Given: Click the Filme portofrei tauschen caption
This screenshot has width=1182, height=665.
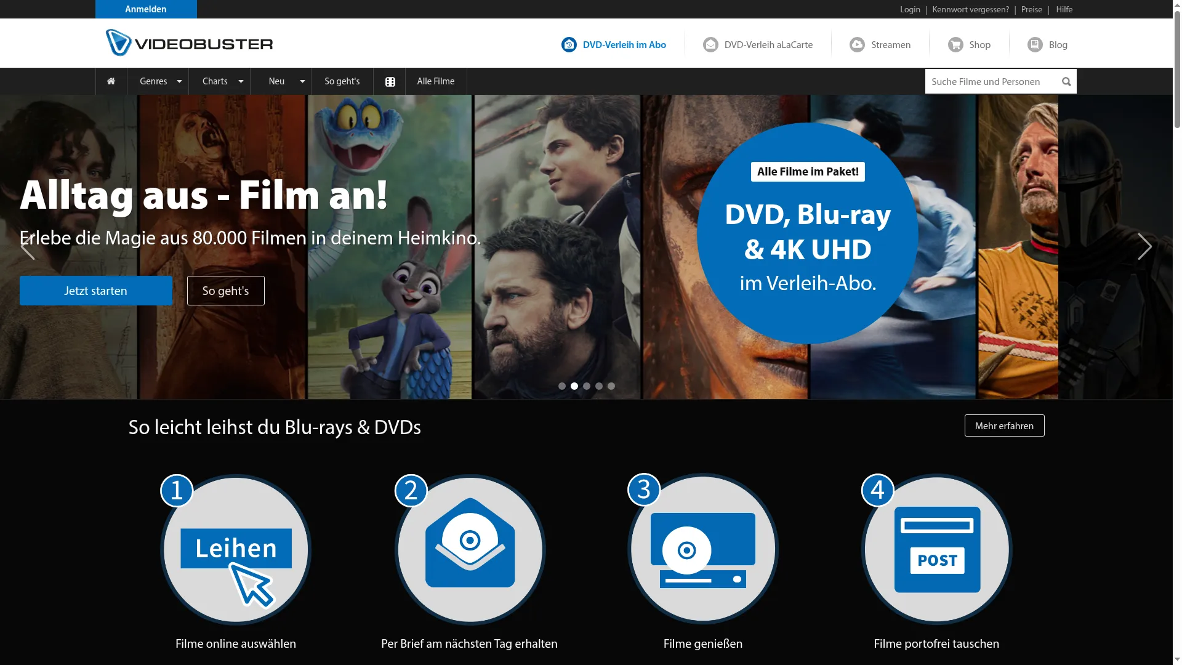Looking at the screenshot, I should 936,643.
